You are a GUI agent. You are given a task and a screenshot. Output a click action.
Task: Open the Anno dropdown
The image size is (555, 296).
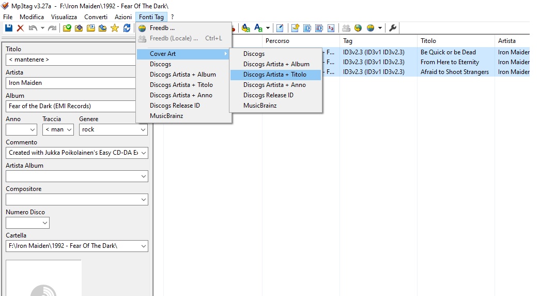point(33,130)
